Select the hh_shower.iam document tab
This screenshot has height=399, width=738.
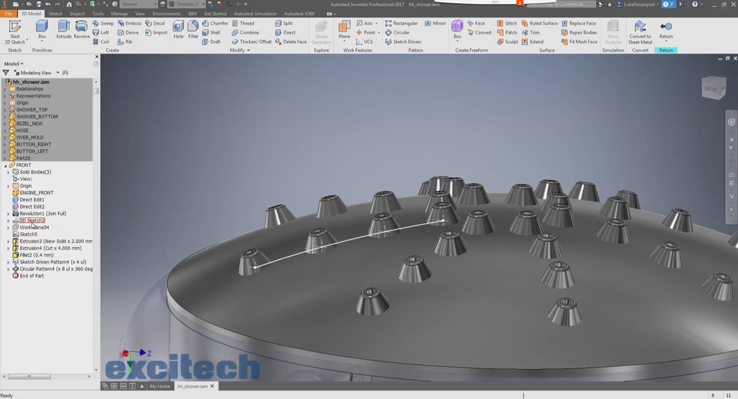(x=191, y=386)
